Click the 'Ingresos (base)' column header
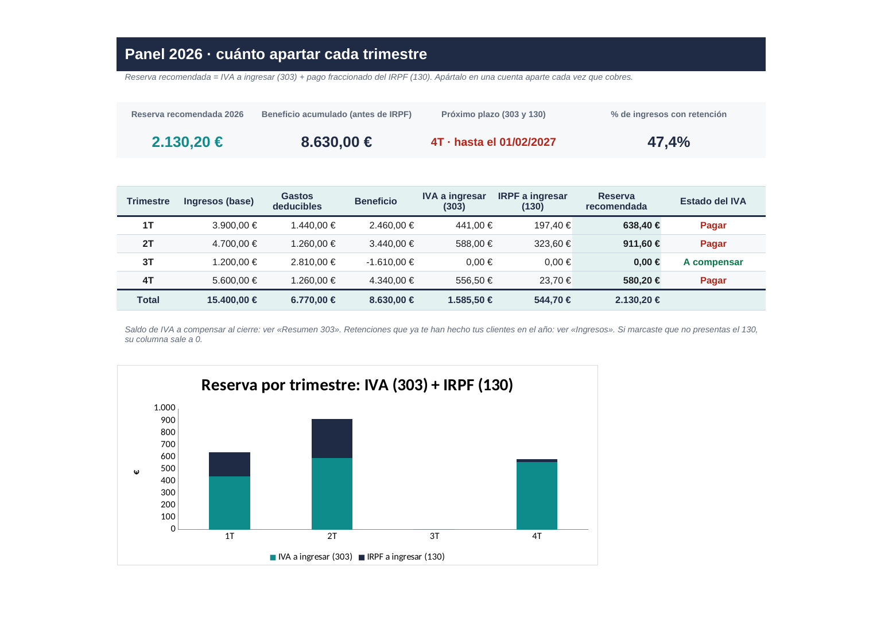The height and width of the screenshot is (617, 873). [219, 201]
